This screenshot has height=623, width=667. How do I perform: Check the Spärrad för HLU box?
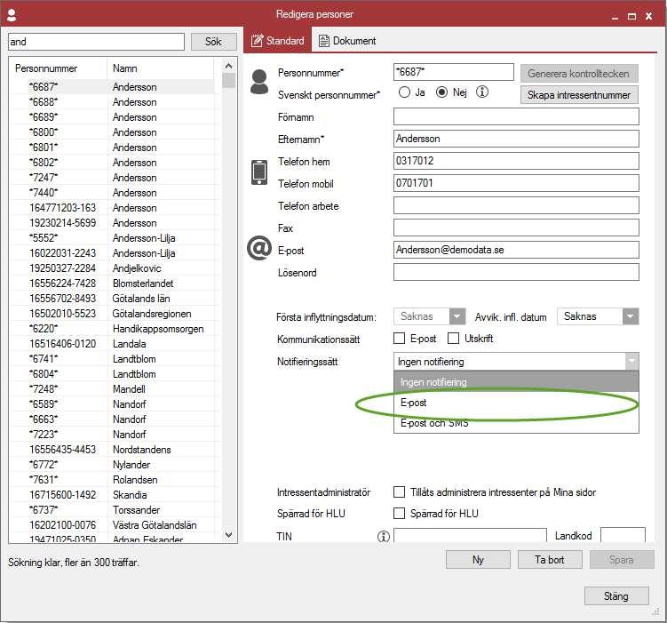coord(399,513)
